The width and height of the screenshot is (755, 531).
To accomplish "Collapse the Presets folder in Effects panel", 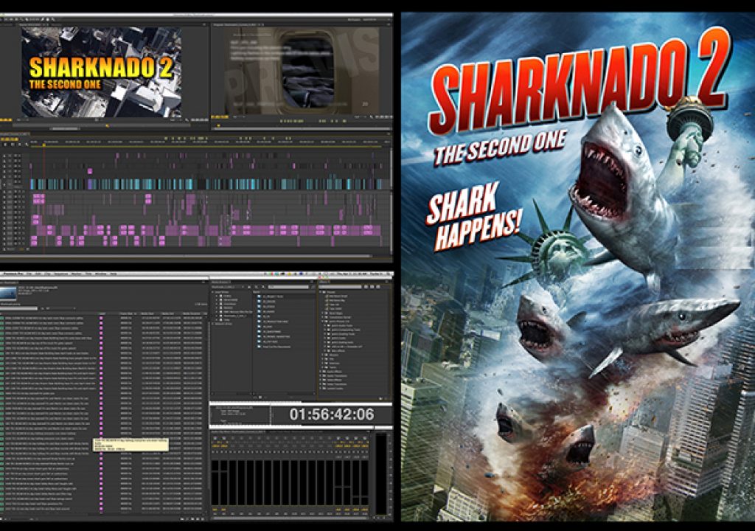I will pyautogui.click(x=320, y=292).
